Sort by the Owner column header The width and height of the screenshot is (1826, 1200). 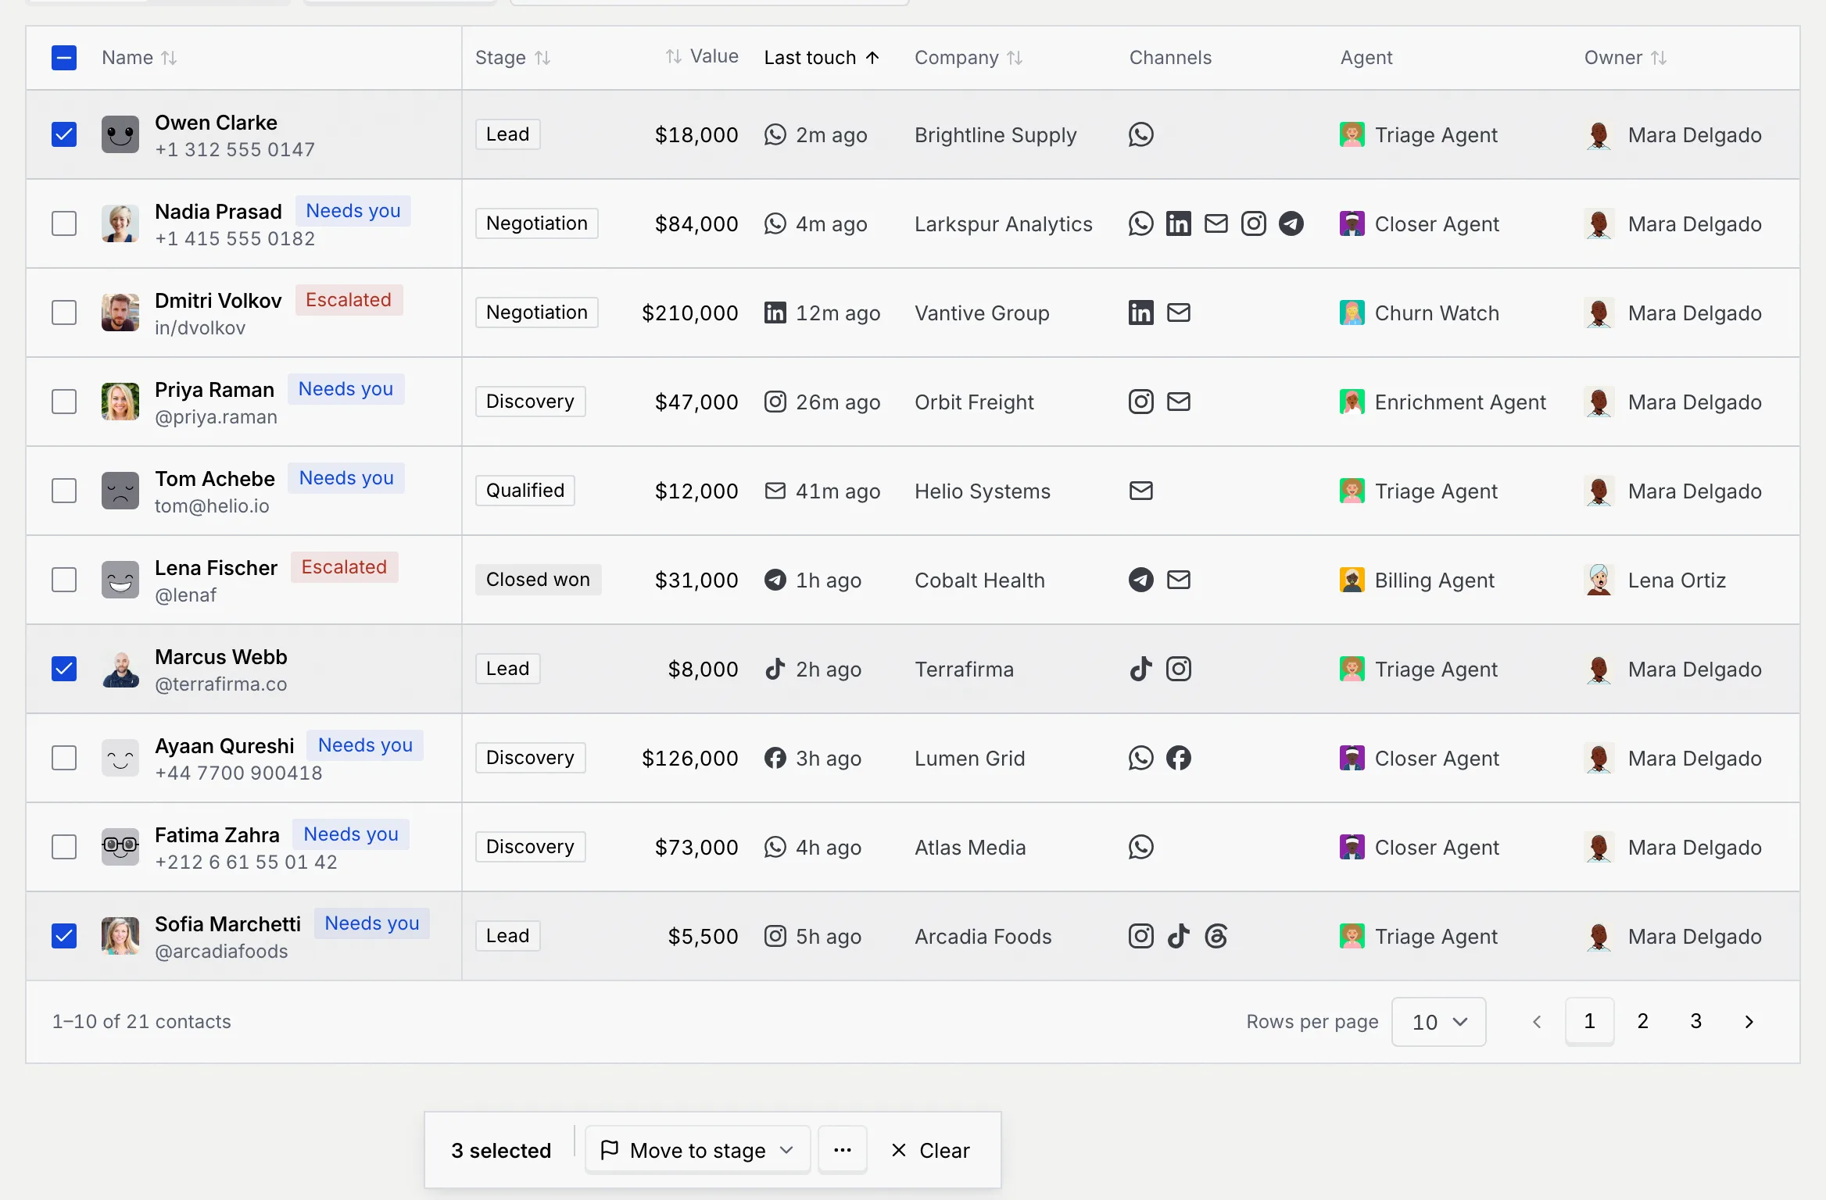(1625, 58)
